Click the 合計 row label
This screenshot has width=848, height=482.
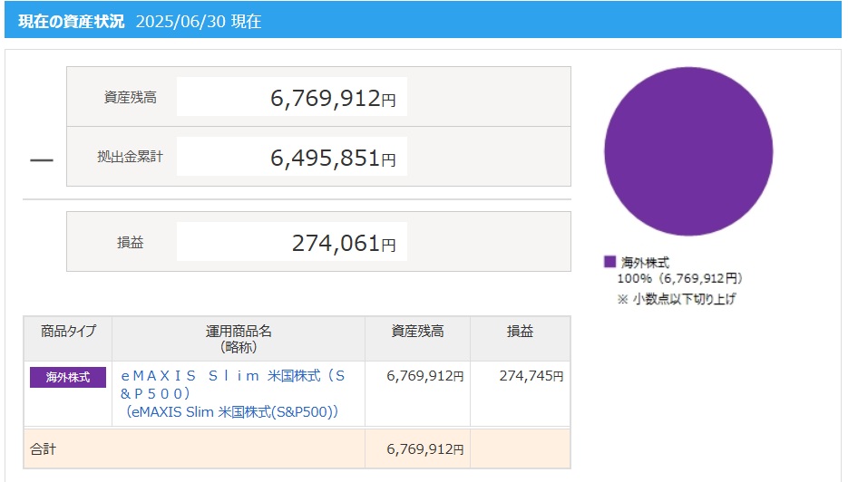[x=43, y=449]
